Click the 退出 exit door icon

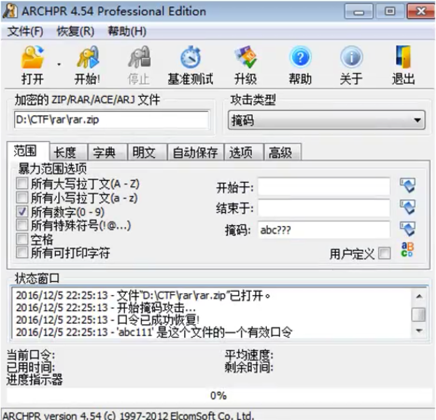pos(403,57)
